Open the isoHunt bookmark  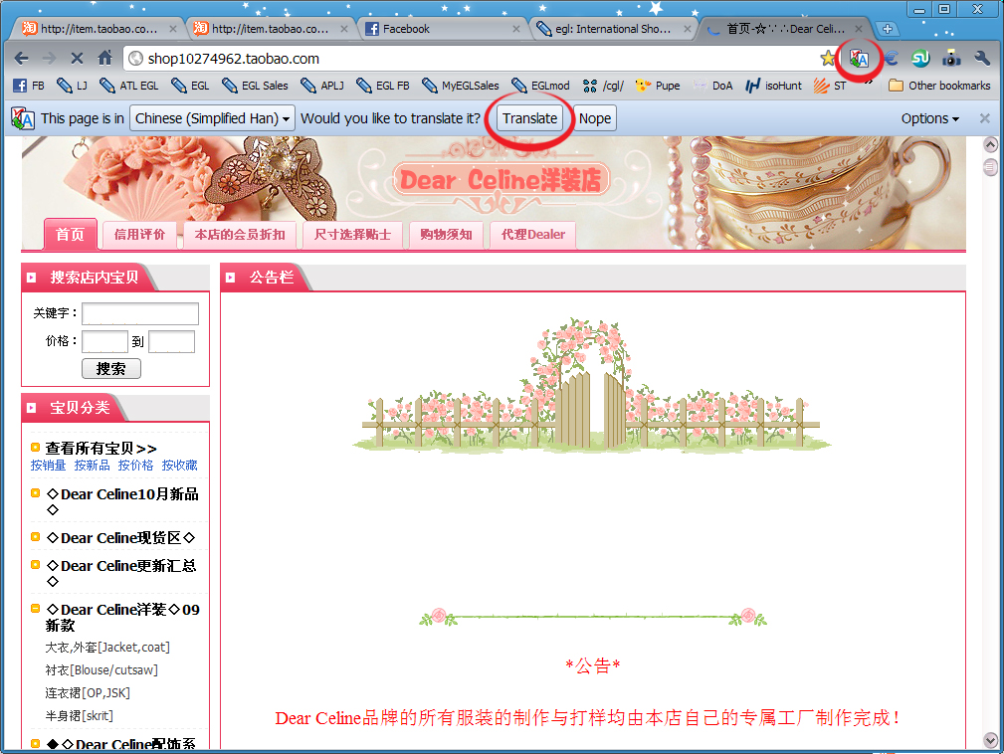[x=773, y=86]
